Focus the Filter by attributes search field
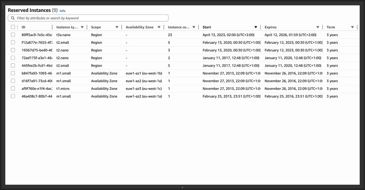 click(x=88, y=18)
